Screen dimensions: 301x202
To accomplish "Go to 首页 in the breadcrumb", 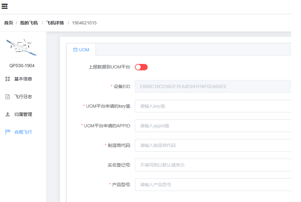I will coord(9,23).
